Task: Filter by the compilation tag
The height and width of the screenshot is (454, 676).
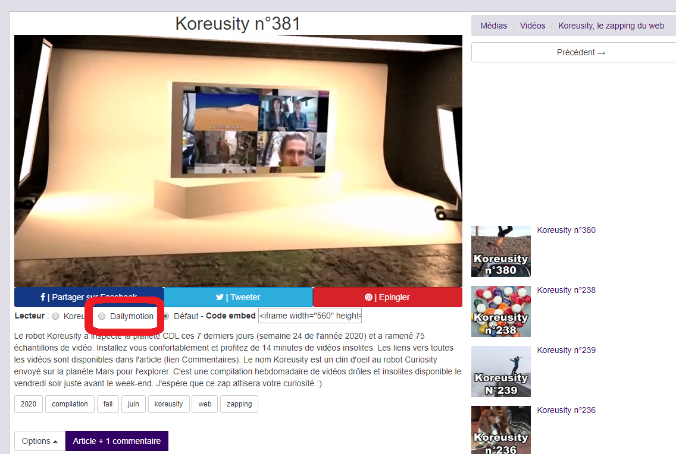Action: [x=70, y=404]
